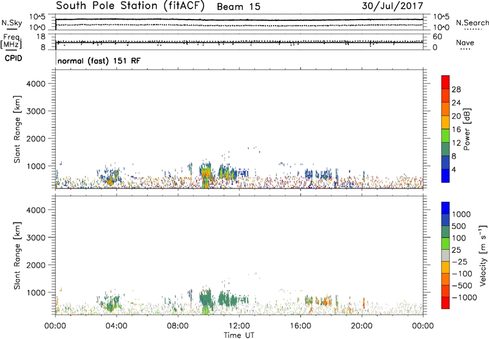The height and width of the screenshot is (339, 489).
Task: Click the 'normal (fast) 151 RF' text
Action: [99, 61]
